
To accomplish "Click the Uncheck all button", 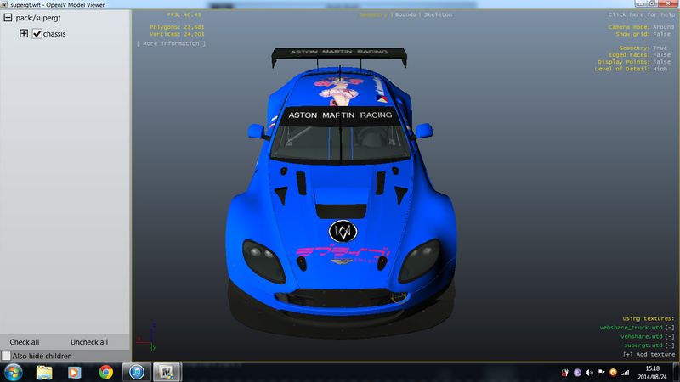I will [89, 342].
